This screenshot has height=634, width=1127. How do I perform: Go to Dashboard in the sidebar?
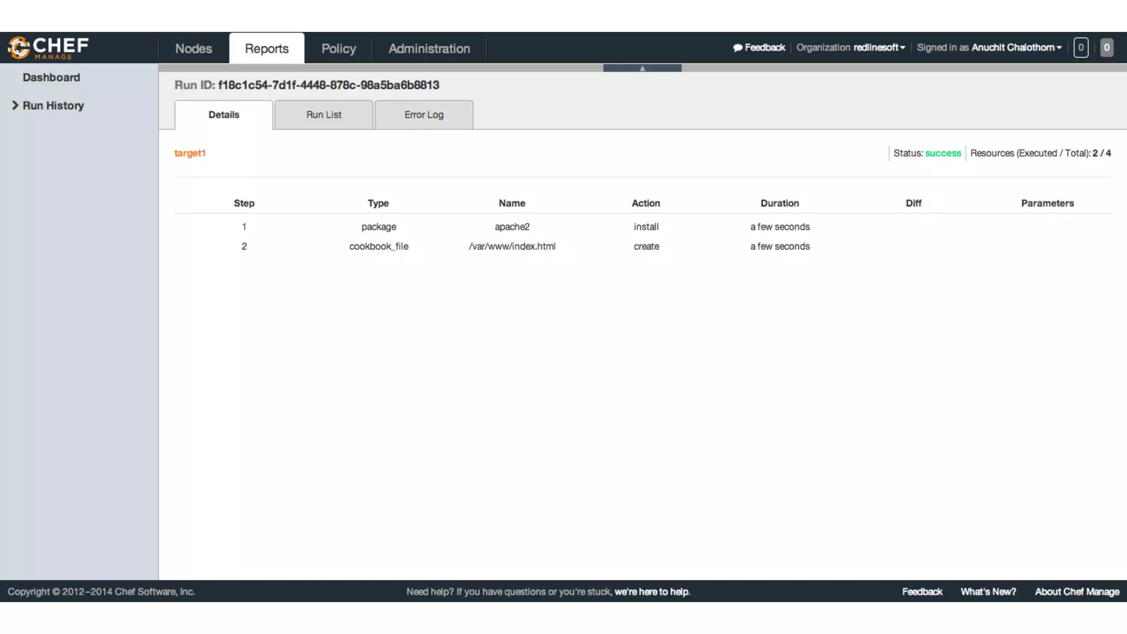pyautogui.click(x=51, y=78)
